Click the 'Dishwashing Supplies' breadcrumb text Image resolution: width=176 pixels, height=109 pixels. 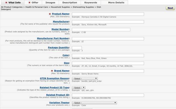pos(83,7)
